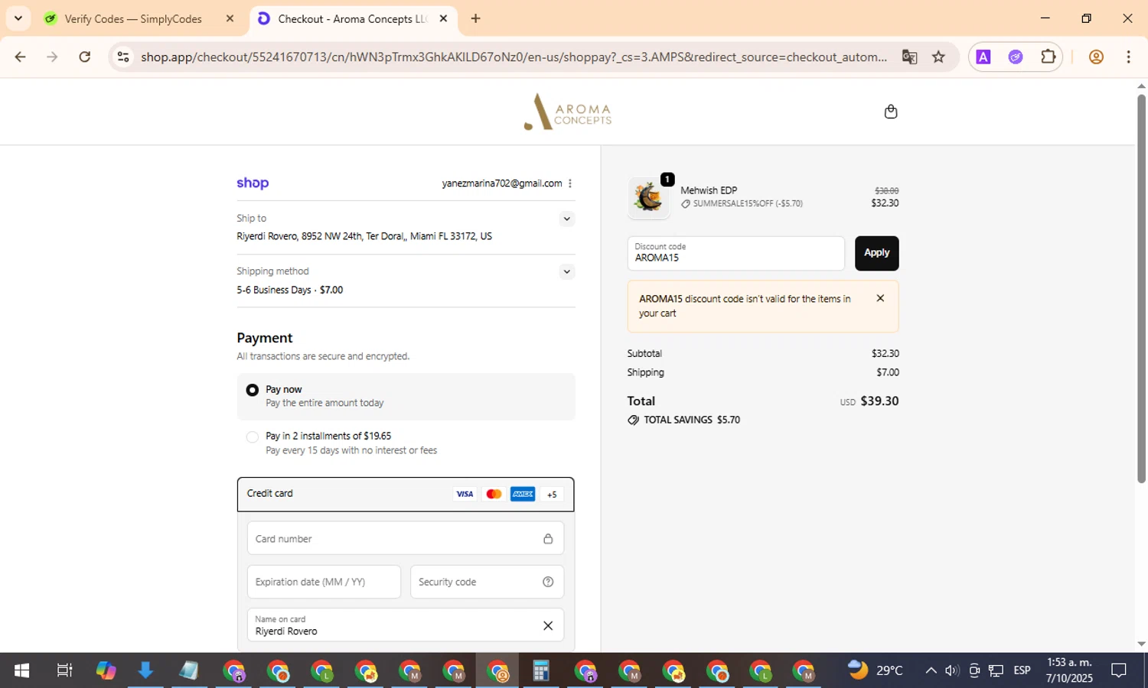Expand the Ship to address section
This screenshot has height=688, width=1148.
click(566, 219)
